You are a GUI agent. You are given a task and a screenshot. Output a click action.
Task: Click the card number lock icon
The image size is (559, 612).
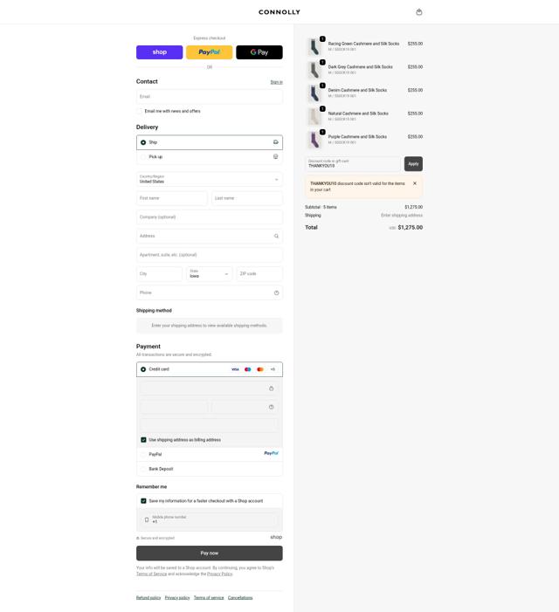click(272, 389)
